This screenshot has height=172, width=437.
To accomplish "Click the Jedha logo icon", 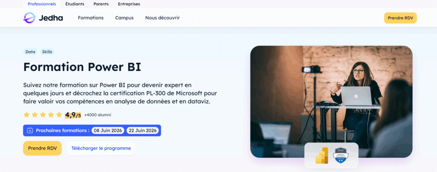I will coord(29,18).
